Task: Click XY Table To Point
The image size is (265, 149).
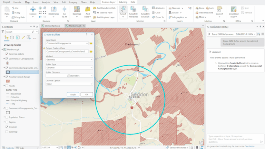Action: (x=103, y=13)
